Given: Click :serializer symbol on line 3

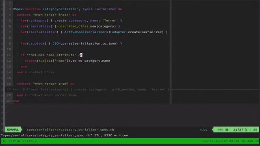Looking at the screenshot, I should point(105,9).
